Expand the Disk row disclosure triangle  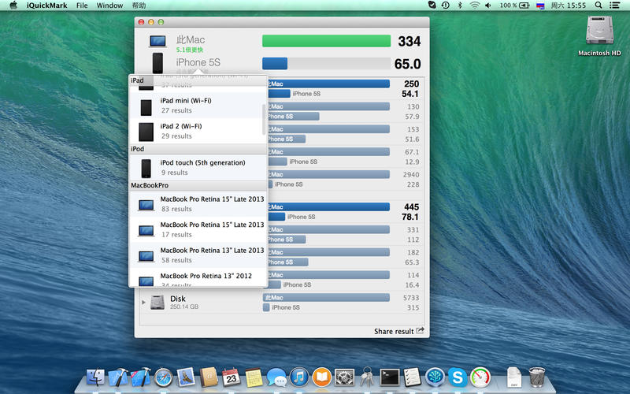click(x=143, y=302)
